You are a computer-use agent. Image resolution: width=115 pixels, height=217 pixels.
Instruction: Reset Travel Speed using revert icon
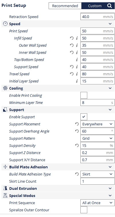tap(72, 74)
